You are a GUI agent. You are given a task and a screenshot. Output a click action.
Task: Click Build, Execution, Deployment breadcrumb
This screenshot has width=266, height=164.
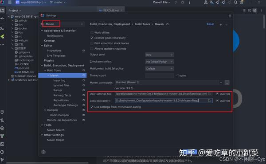[110, 24]
